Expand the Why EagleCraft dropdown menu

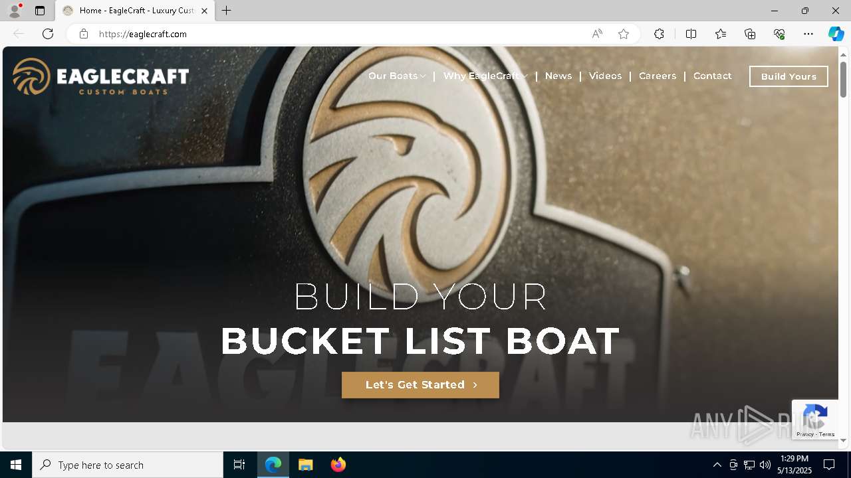[x=485, y=76]
